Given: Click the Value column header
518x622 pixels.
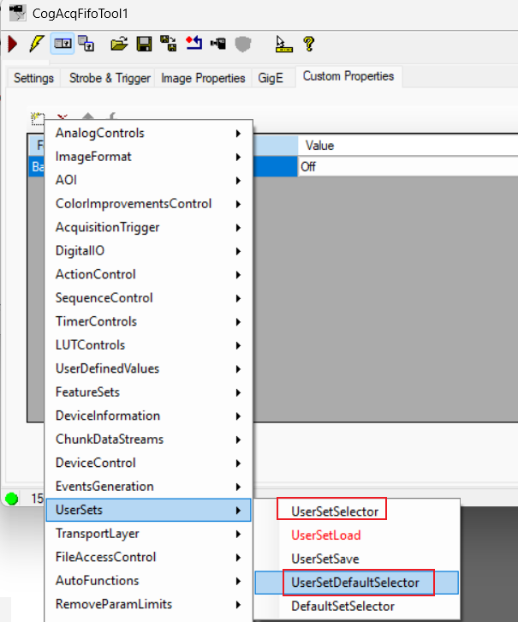Looking at the screenshot, I should click(x=408, y=146).
